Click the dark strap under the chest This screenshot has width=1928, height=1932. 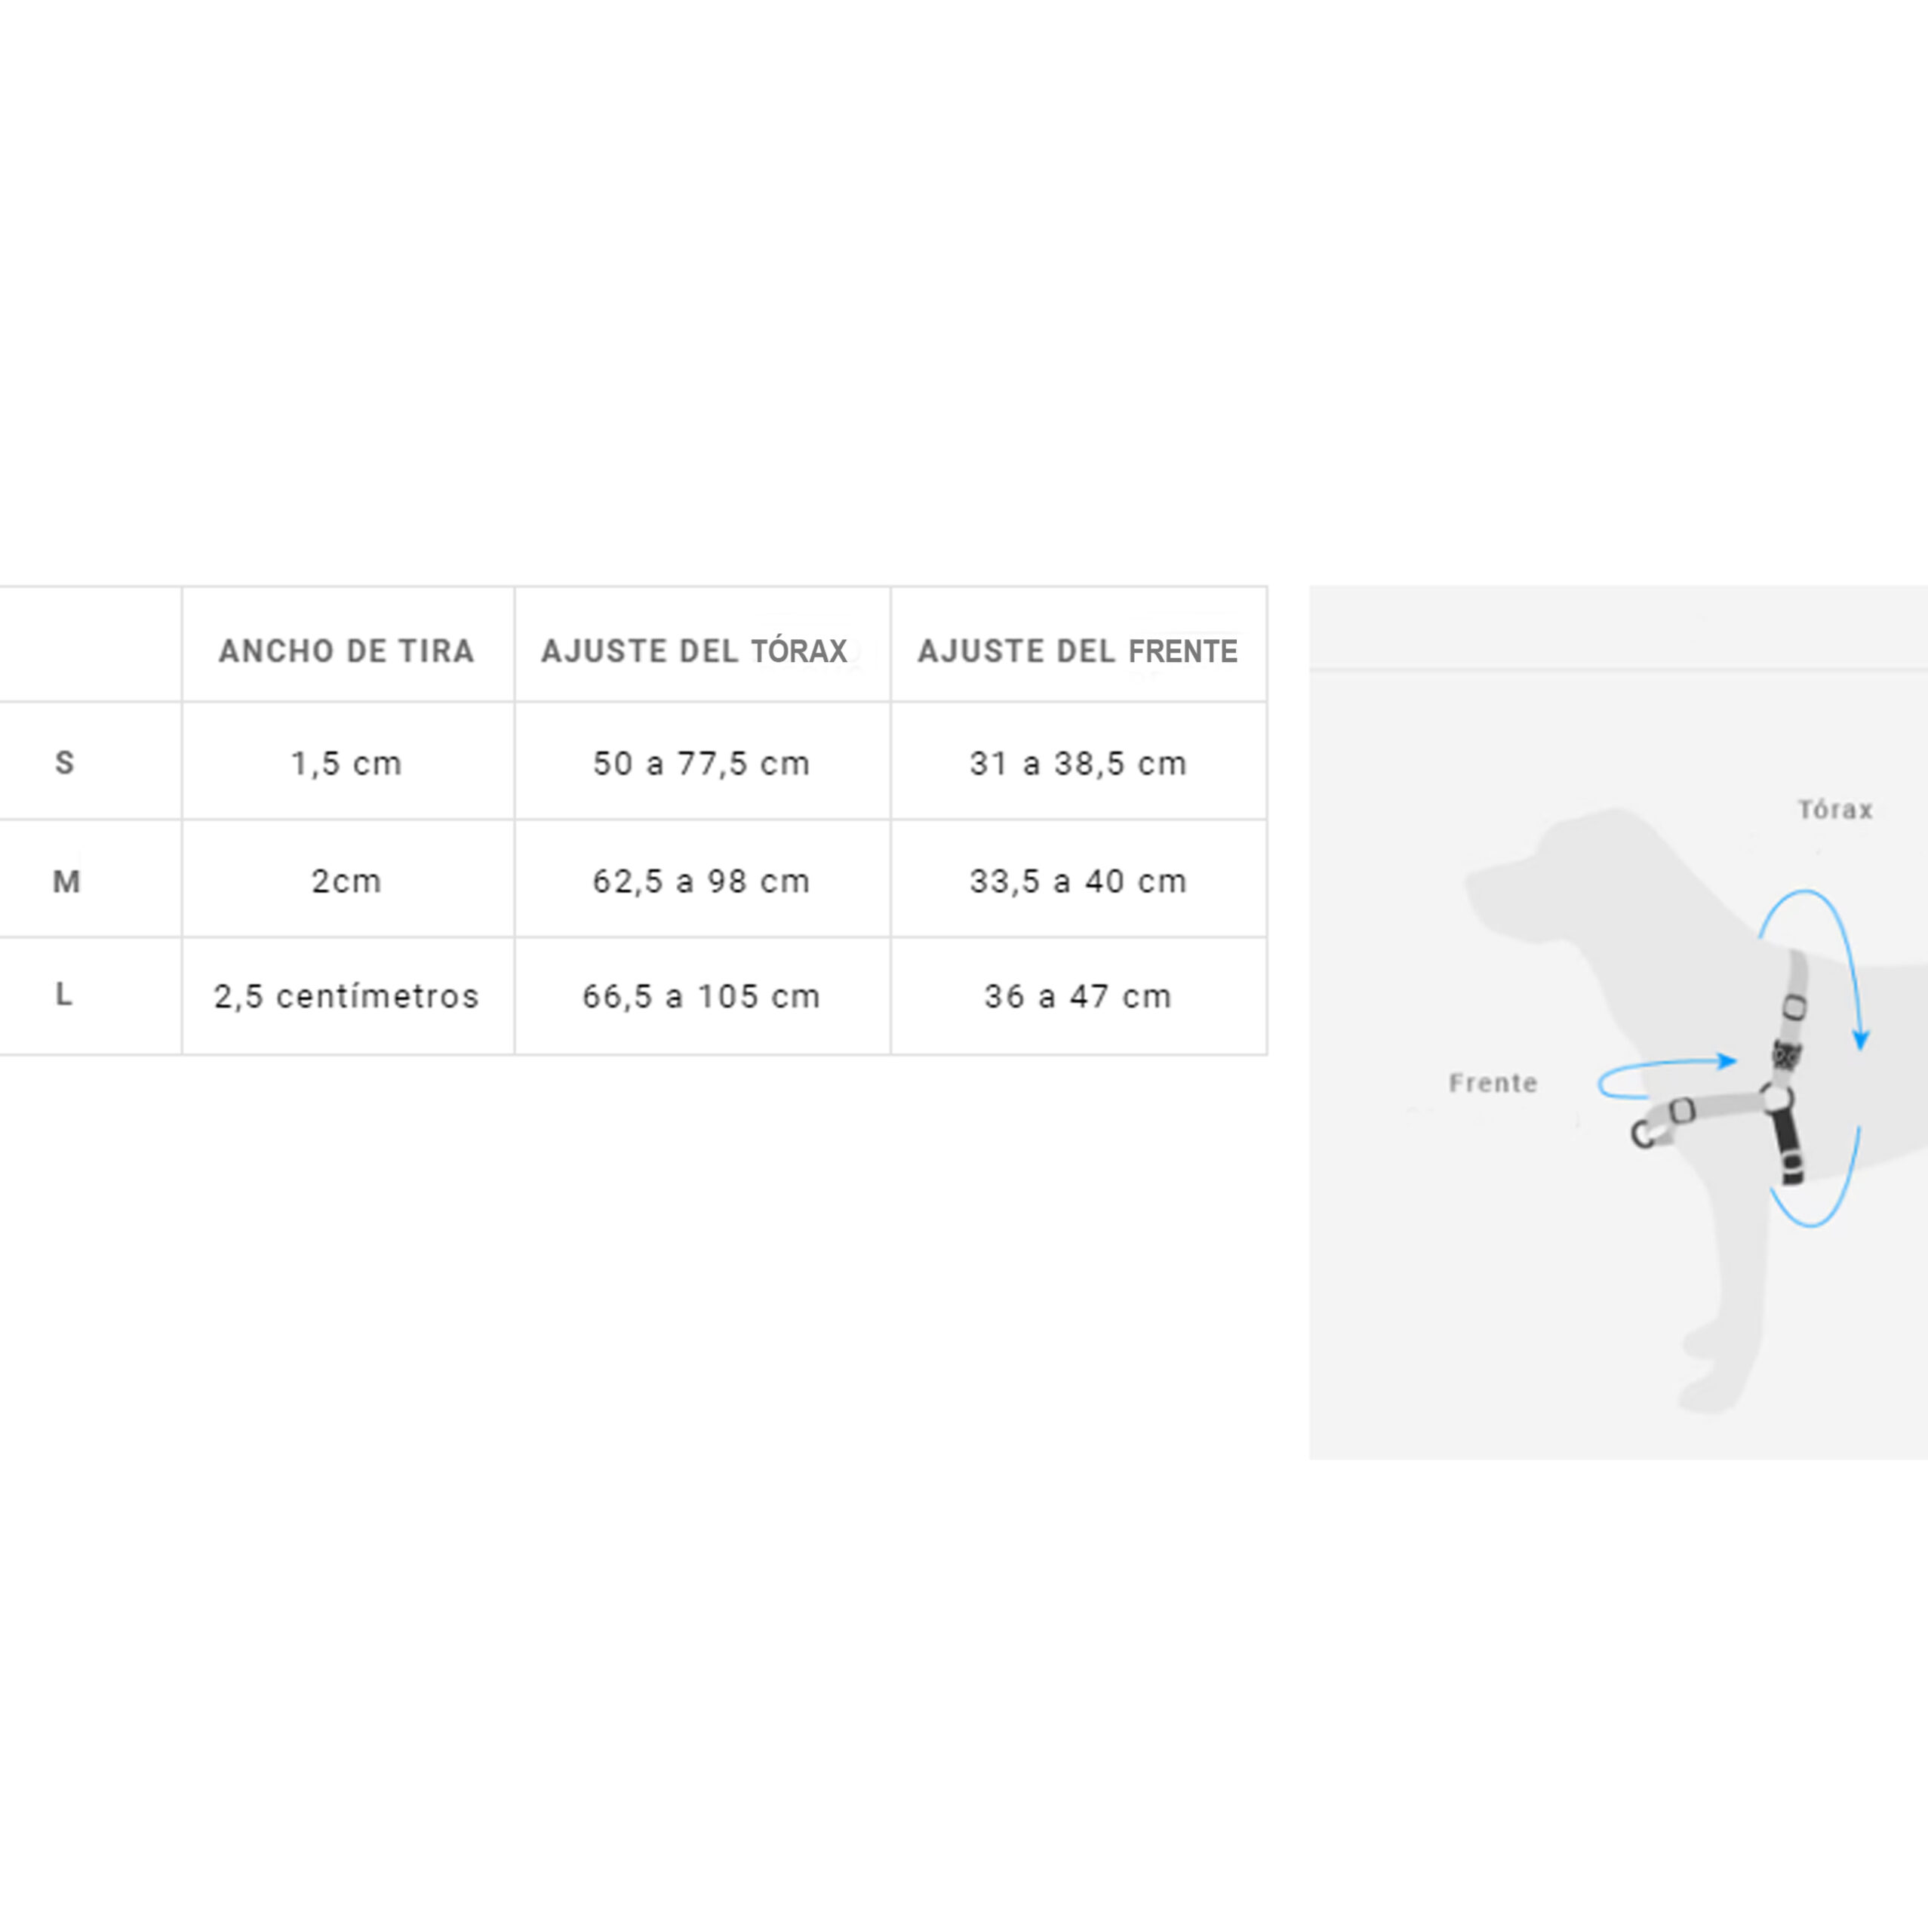coord(1789,1146)
